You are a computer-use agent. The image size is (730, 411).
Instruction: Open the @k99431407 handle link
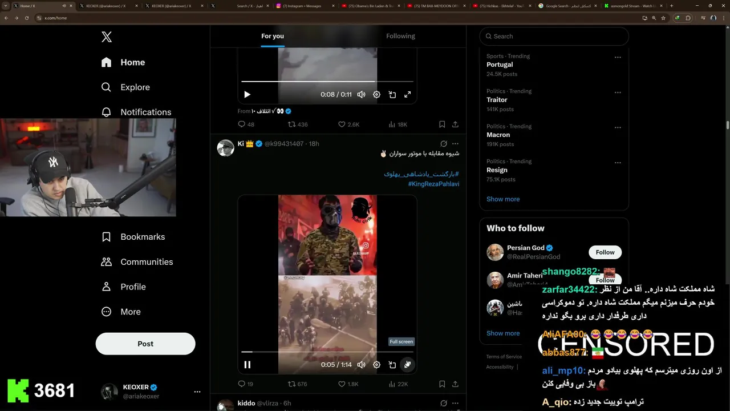284,144
